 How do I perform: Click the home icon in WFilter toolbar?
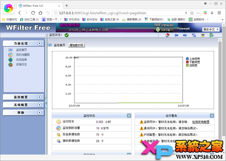pos(167,35)
